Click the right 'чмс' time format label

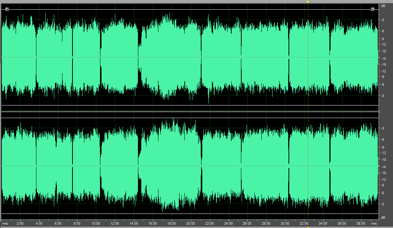click(373, 224)
